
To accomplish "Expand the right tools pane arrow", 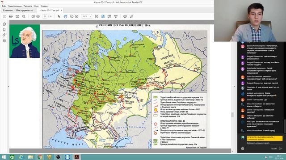I will point(235,87).
